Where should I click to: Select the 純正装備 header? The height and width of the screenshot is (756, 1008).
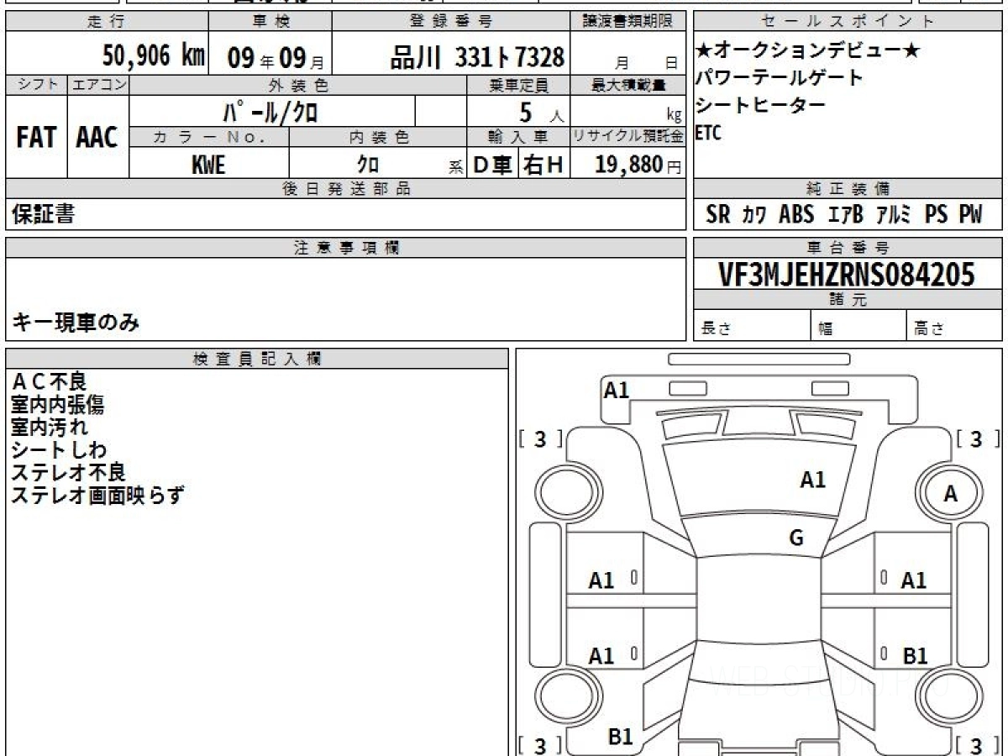coord(847,189)
